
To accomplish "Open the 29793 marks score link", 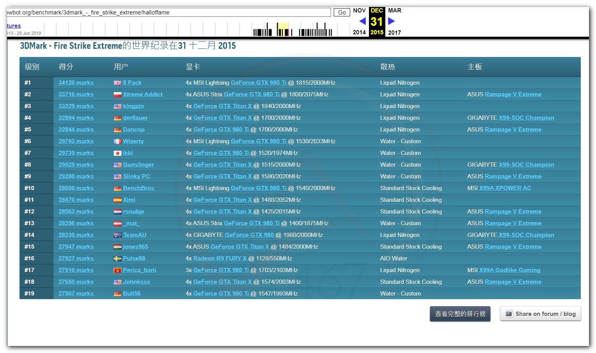I will pyautogui.click(x=76, y=141).
